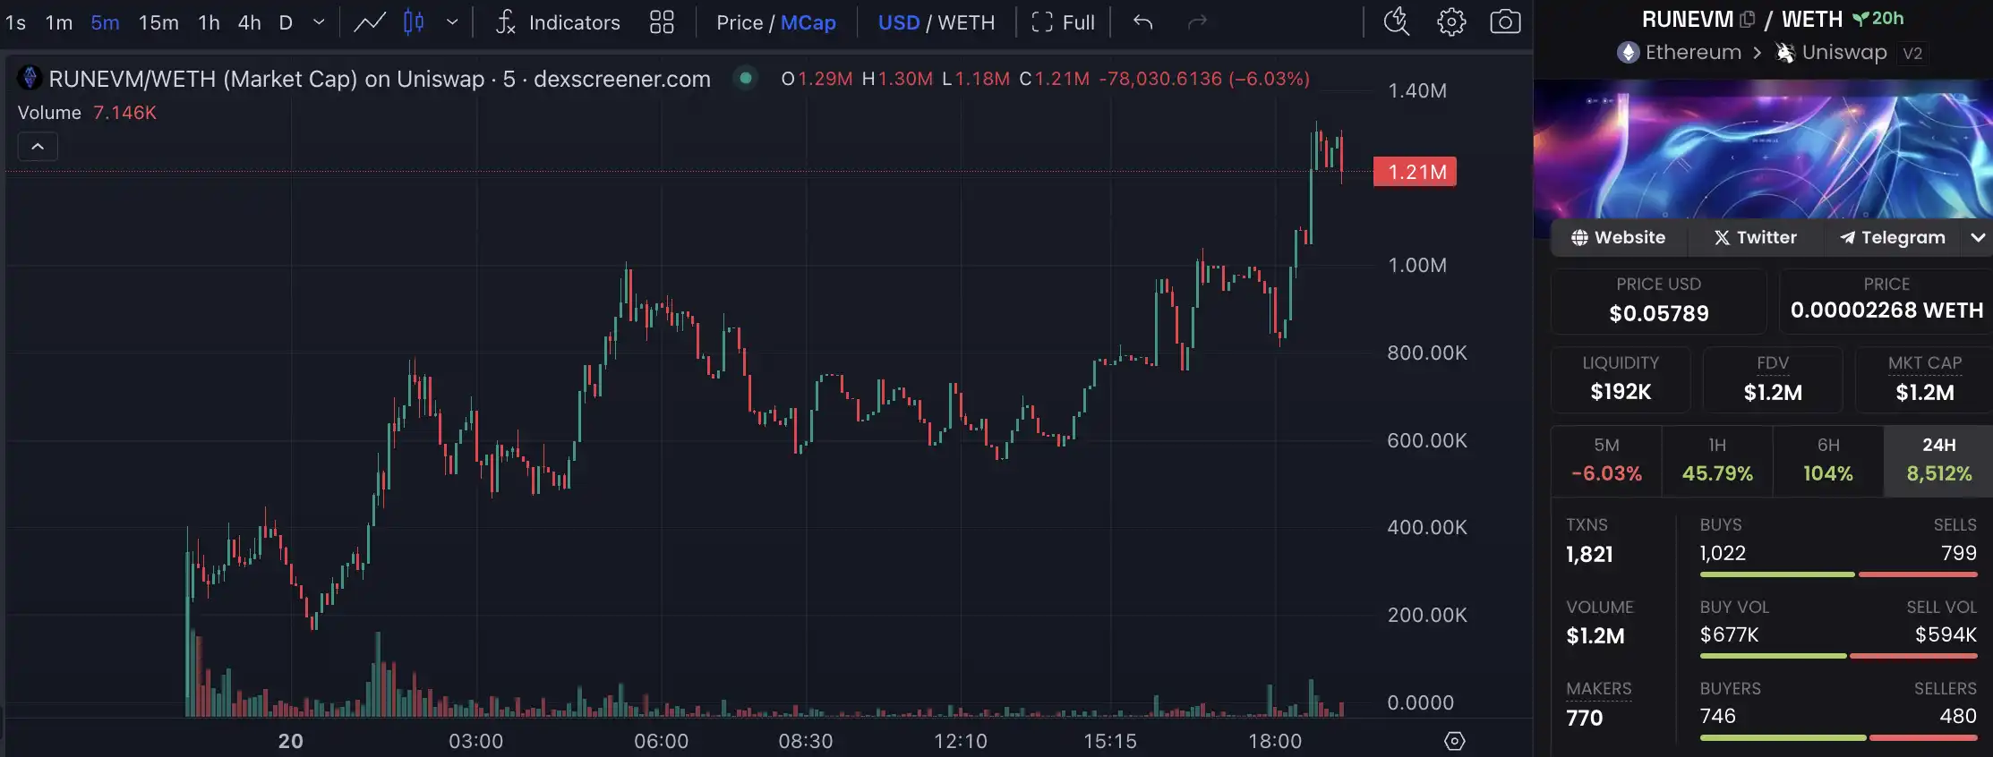This screenshot has width=1993, height=757.
Task: Open the token Website link
Action: point(1619,238)
